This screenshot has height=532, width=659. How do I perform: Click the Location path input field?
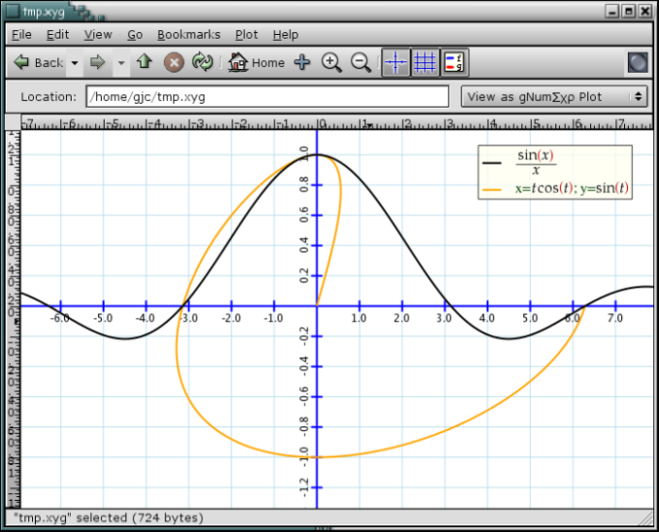pyautogui.click(x=267, y=97)
